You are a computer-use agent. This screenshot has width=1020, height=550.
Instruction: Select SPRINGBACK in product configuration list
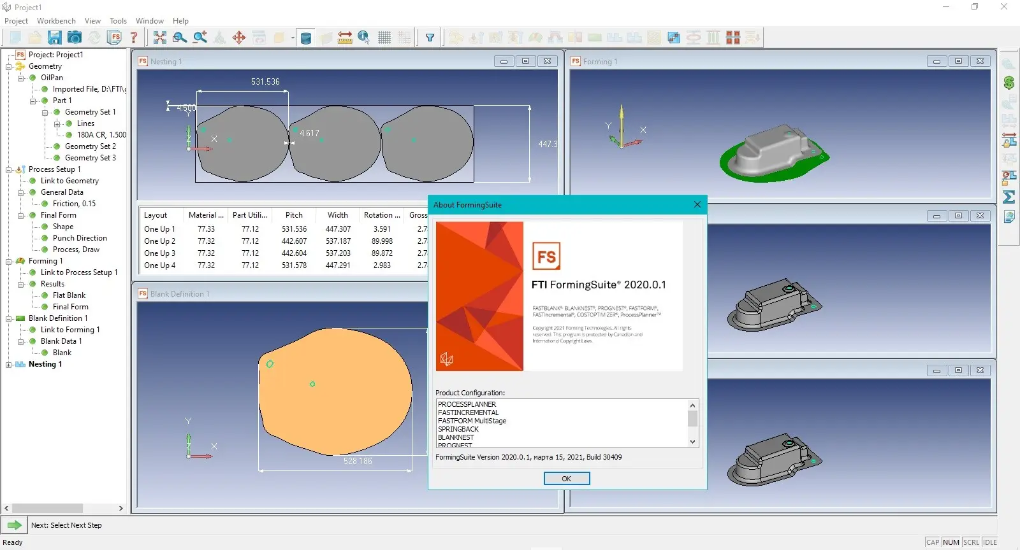coord(458,429)
